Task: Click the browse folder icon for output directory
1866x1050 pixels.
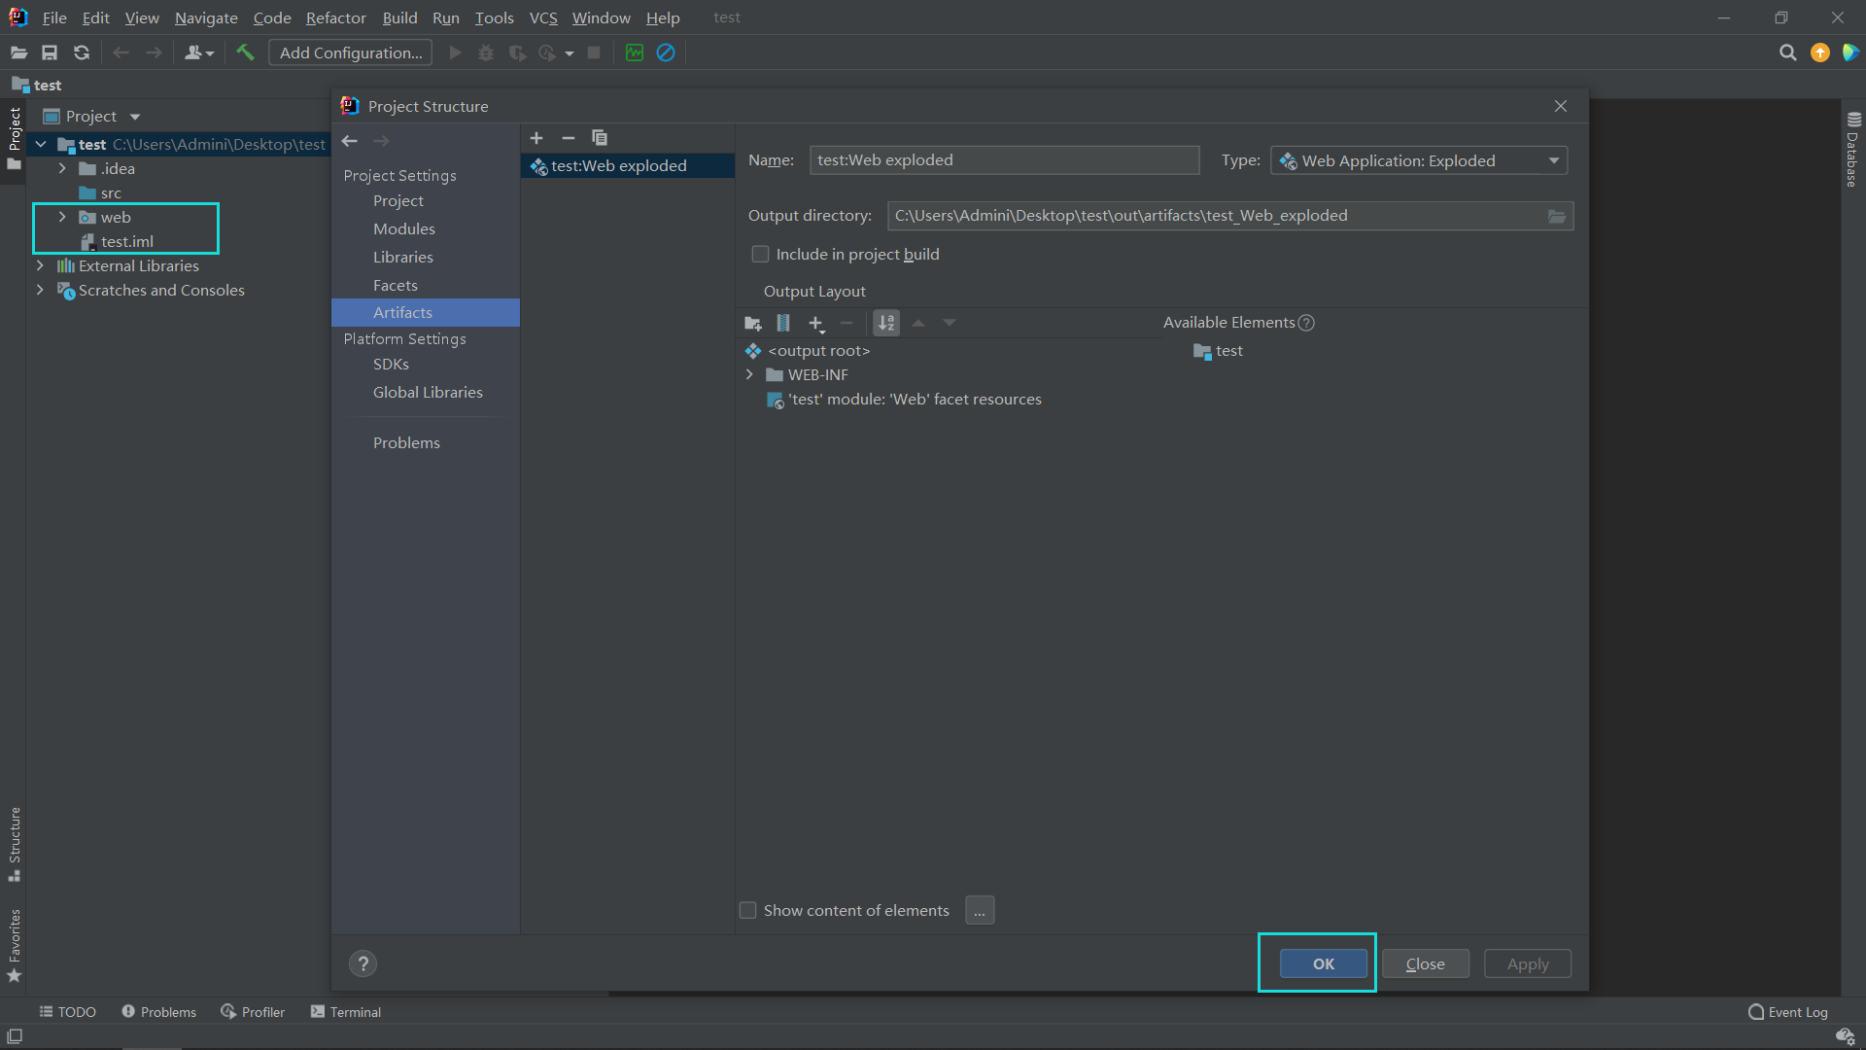Action: click(x=1557, y=216)
